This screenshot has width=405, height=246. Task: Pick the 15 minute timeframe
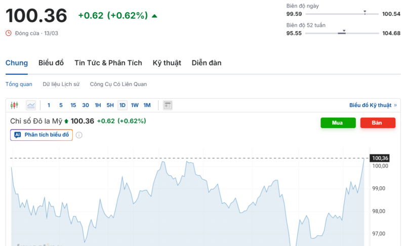click(73, 105)
